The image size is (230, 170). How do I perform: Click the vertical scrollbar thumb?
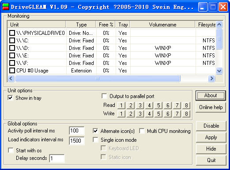219,39
